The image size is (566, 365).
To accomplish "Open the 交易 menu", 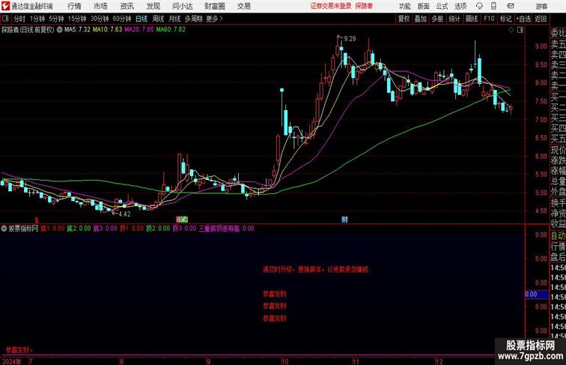I will [x=244, y=6].
